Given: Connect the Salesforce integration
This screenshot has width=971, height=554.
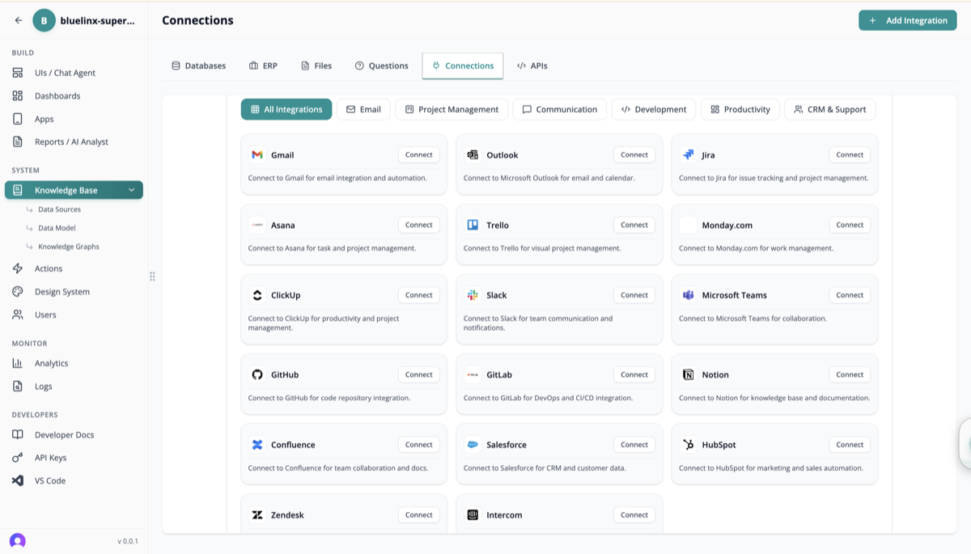Looking at the screenshot, I should [x=634, y=445].
